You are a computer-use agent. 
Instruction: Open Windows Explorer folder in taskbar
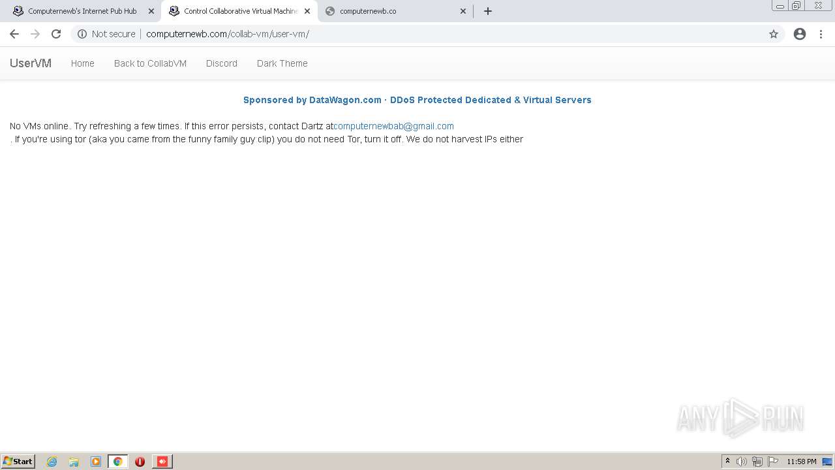point(74,462)
